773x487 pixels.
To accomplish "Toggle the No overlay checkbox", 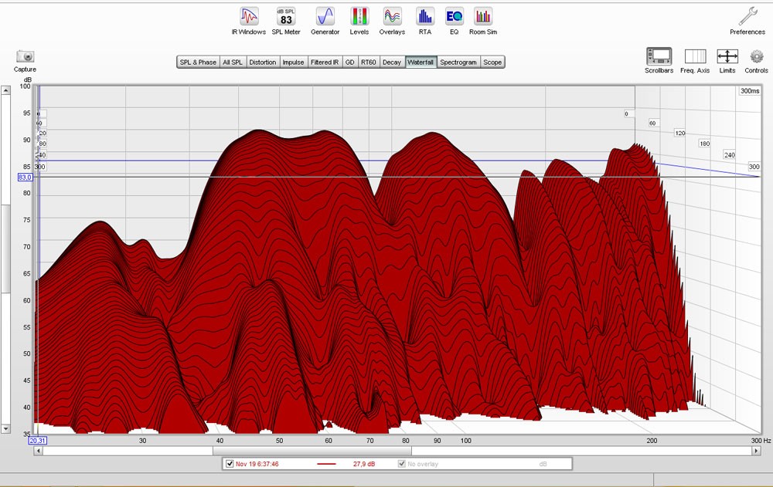I will tap(402, 464).
